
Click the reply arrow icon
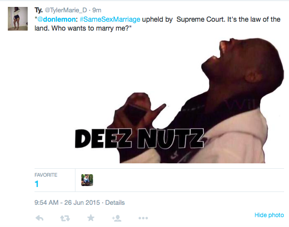39,218
